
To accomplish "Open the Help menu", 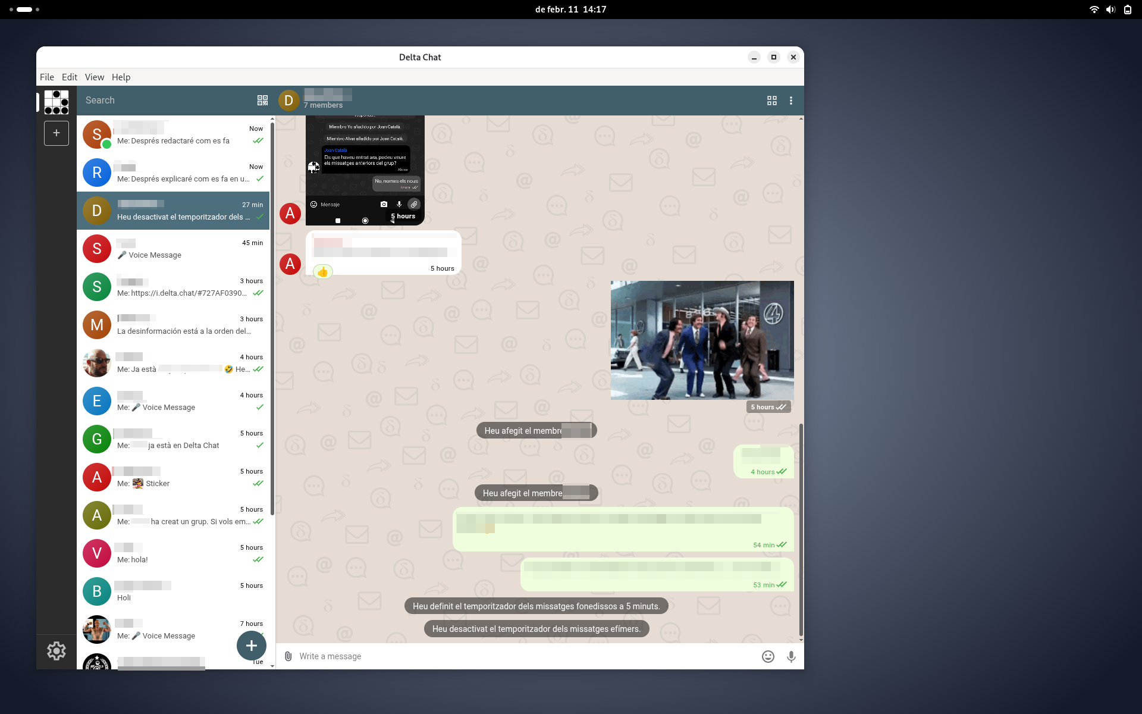I will [x=121, y=77].
